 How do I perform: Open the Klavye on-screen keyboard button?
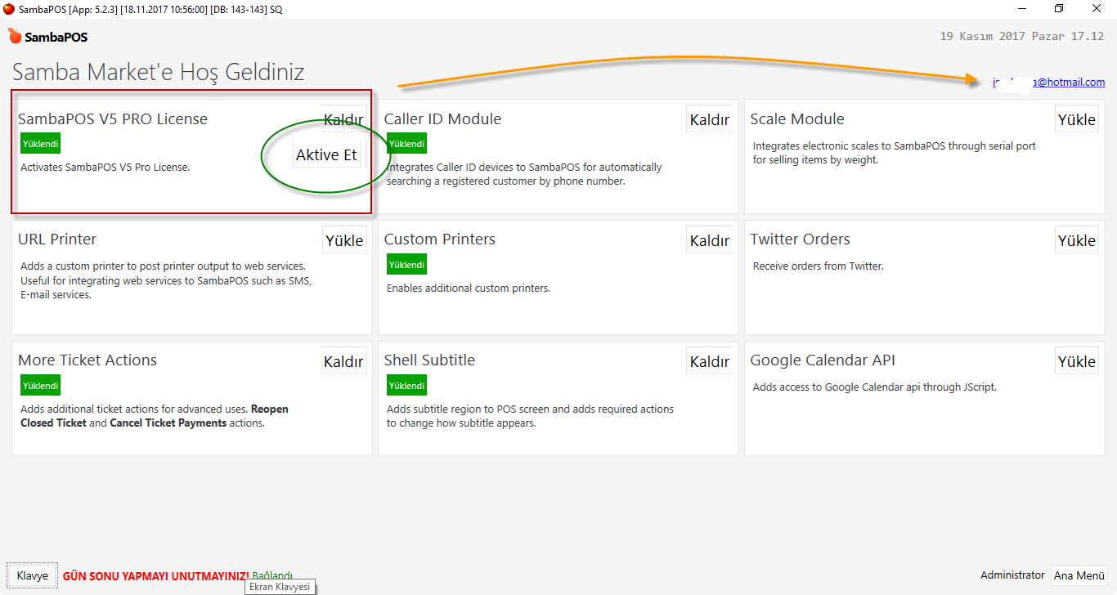coord(33,575)
